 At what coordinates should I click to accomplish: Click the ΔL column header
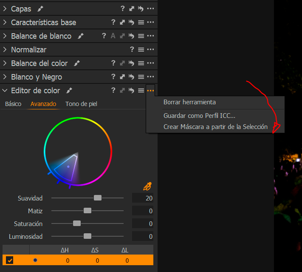coord(125,250)
